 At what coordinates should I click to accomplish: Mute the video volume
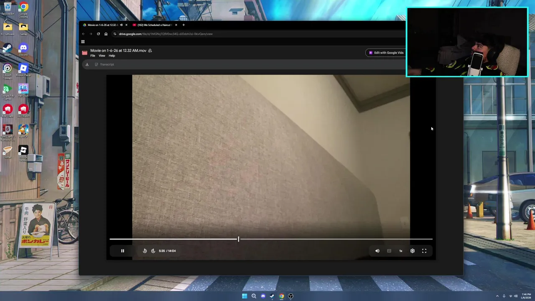coord(377,251)
